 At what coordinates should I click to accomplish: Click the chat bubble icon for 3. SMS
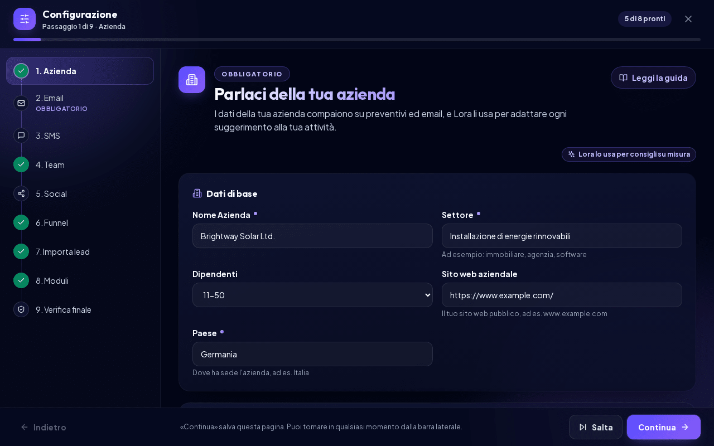click(21, 135)
